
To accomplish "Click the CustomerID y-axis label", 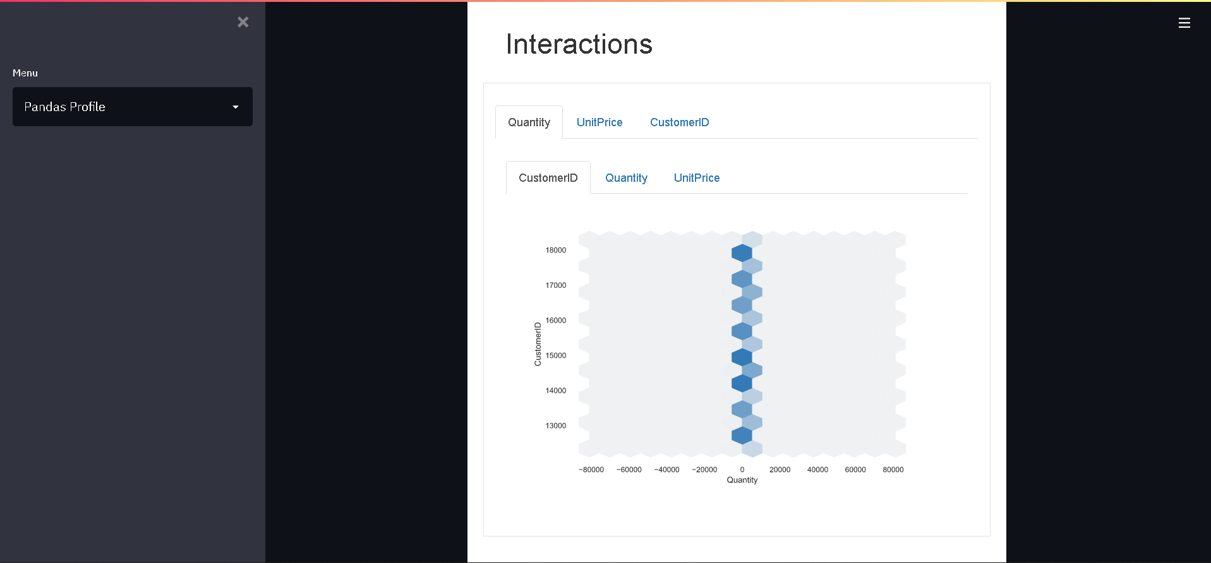I will click(538, 344).
